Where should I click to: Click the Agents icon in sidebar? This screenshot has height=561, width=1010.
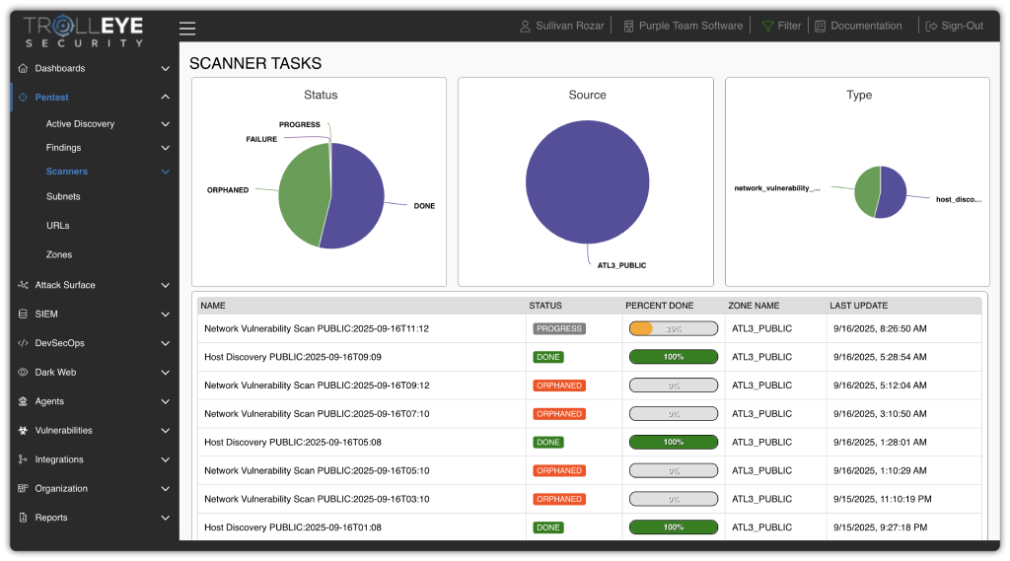23,401
